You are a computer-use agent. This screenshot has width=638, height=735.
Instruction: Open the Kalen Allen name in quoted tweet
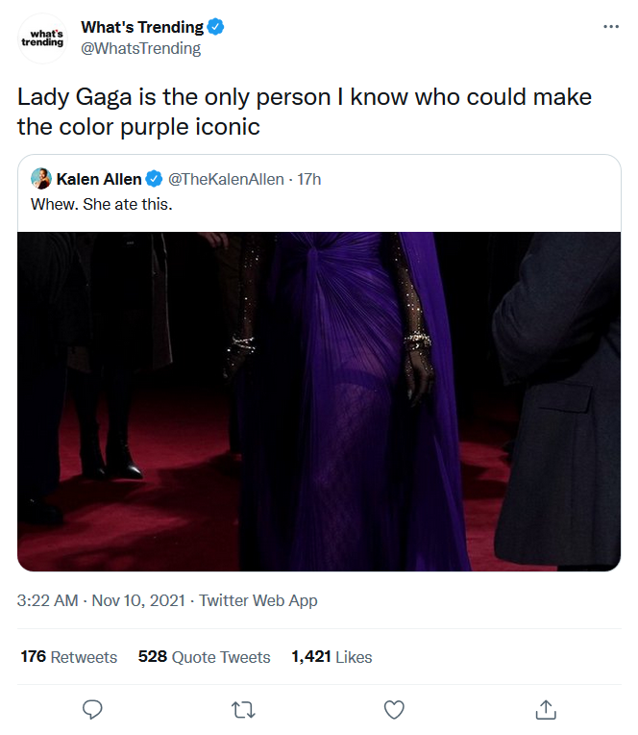coord(99,179)
